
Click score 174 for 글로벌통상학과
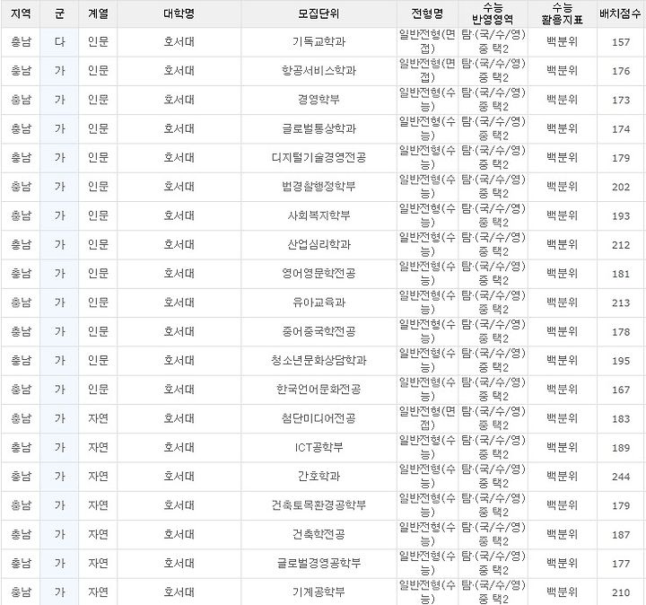[x=621, y=129]
